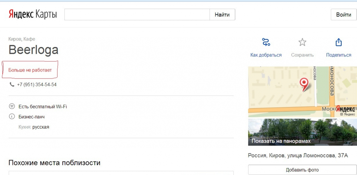Screen dimensions: 357x175
Task: Click the red map pin marker
Action: coord(304,85)
